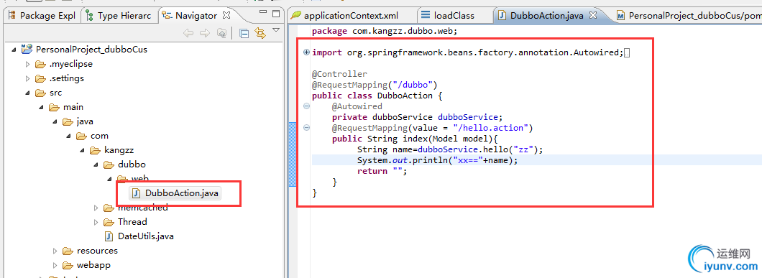Maximize the Navigator panel
The image size is (762, 278).
pyautogui.click(x=276, y=13)
